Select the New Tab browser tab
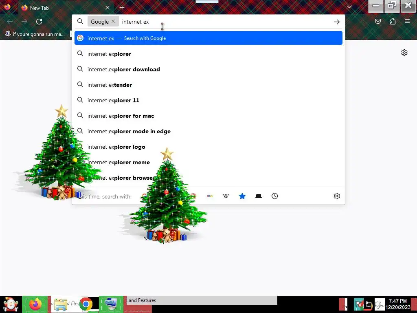417x313 pixels. [66, 8]
